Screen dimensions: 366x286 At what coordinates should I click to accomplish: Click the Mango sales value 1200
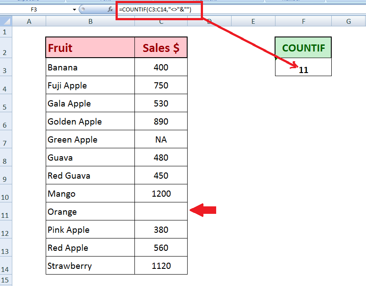pyautogui.click(x=161, y=194)
